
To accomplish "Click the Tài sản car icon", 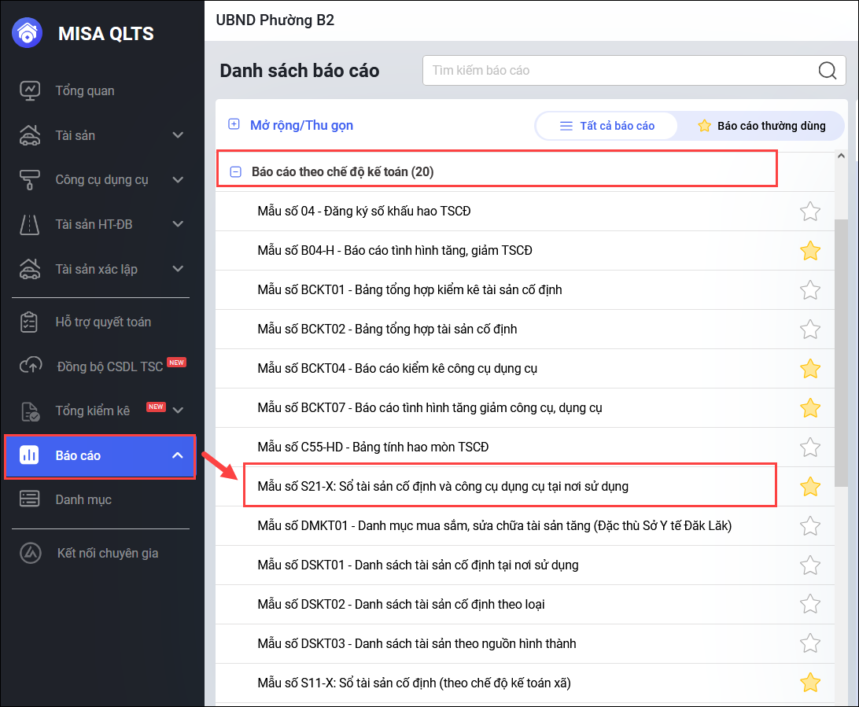I will [x=30, y=135].
